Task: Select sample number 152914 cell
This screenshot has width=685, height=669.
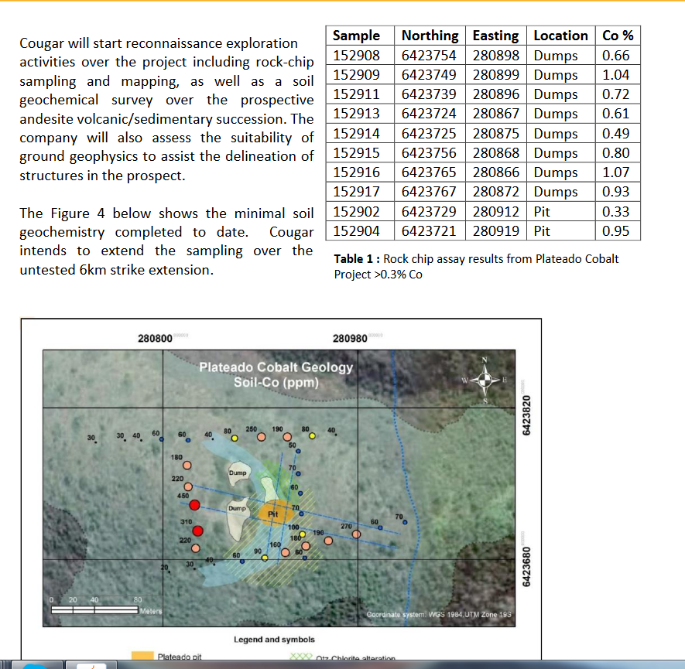Action: pos(360,133)
